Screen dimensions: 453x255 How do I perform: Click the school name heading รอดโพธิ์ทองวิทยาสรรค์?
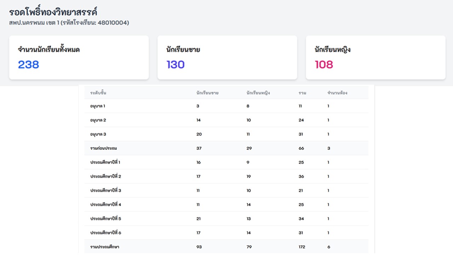[53, 12]
